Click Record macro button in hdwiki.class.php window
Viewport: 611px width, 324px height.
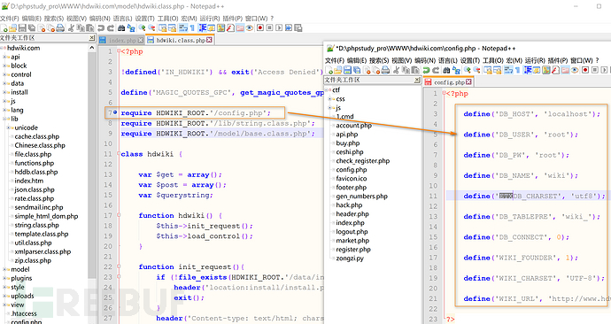point(260,28)
